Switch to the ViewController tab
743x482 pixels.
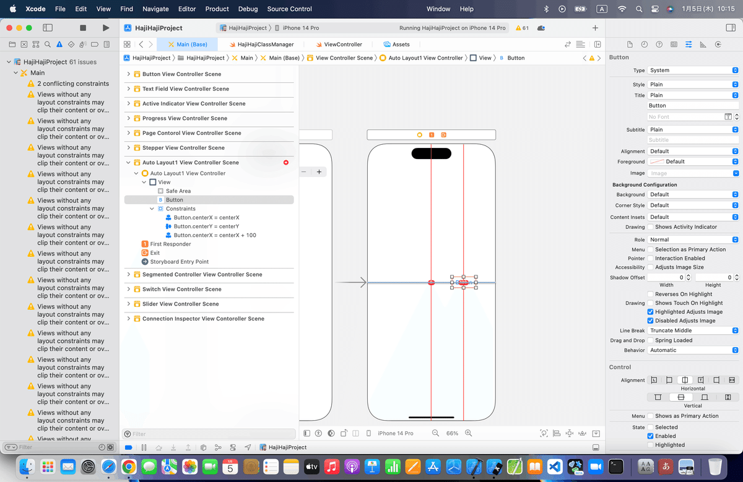(x=339, y=45)
